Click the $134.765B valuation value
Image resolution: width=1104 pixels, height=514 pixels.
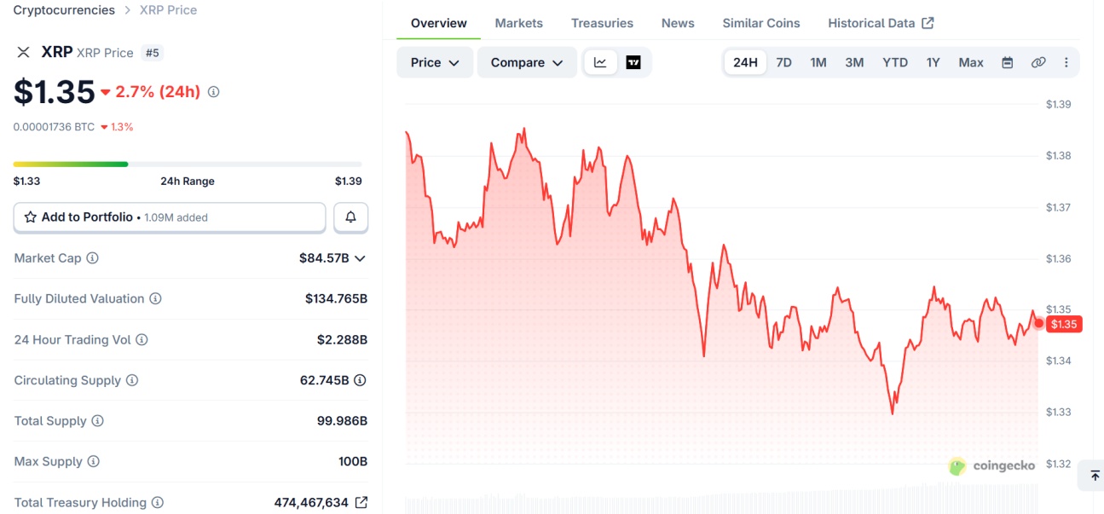tap(336, 299)
